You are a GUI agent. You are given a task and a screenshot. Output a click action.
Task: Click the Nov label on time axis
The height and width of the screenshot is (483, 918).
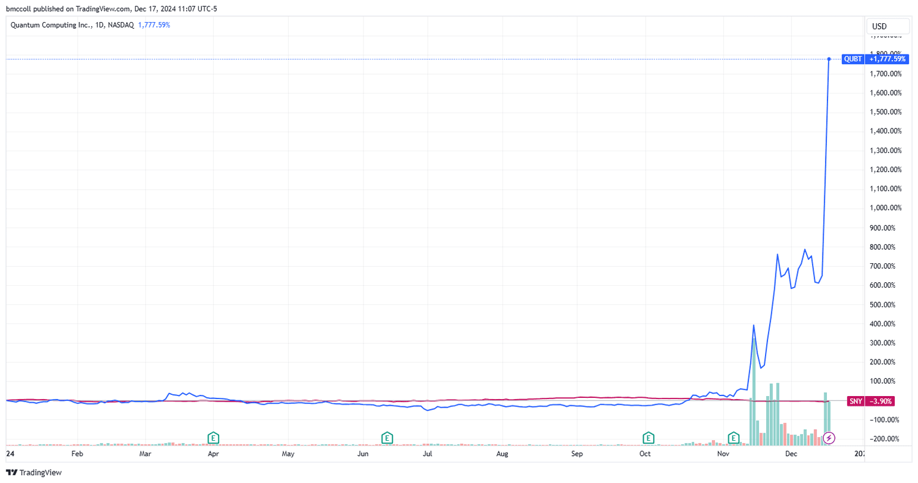(x=723, y=454)
